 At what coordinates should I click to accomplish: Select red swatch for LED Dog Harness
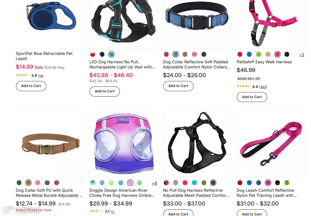tap(93, 54)
